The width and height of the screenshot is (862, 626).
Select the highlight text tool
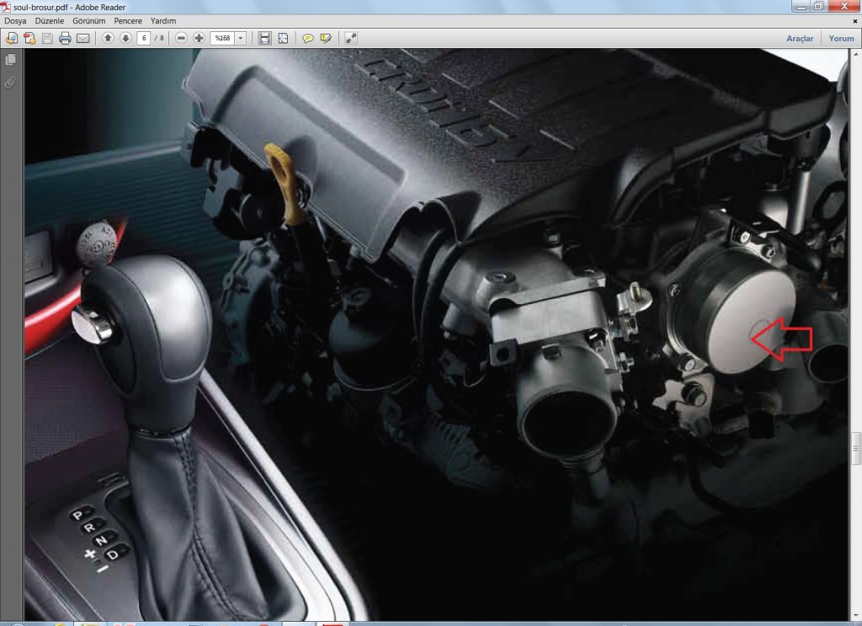coord(326,38)
